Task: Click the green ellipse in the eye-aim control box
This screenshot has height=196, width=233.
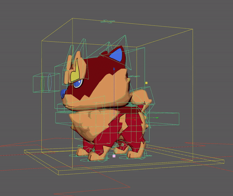Action: (x=43, y=84)
